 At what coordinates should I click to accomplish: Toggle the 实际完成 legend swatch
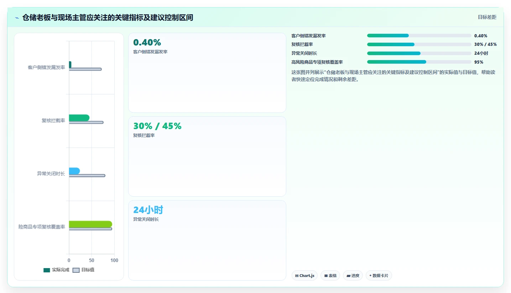click(x=47, y=270)
